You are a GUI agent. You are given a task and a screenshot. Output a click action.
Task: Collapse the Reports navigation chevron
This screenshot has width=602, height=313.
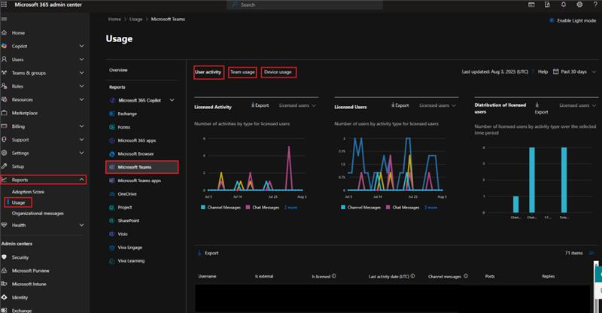81,179
